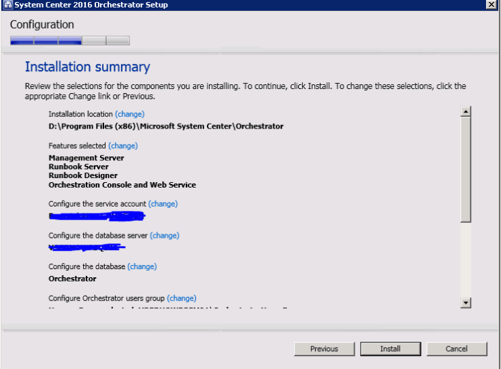Go back with the Previous button

click(324, 349)
